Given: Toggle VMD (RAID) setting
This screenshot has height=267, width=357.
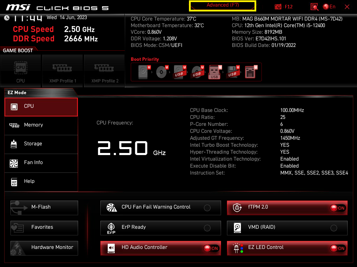Looking at the screenshot, I should coord(287,228).
